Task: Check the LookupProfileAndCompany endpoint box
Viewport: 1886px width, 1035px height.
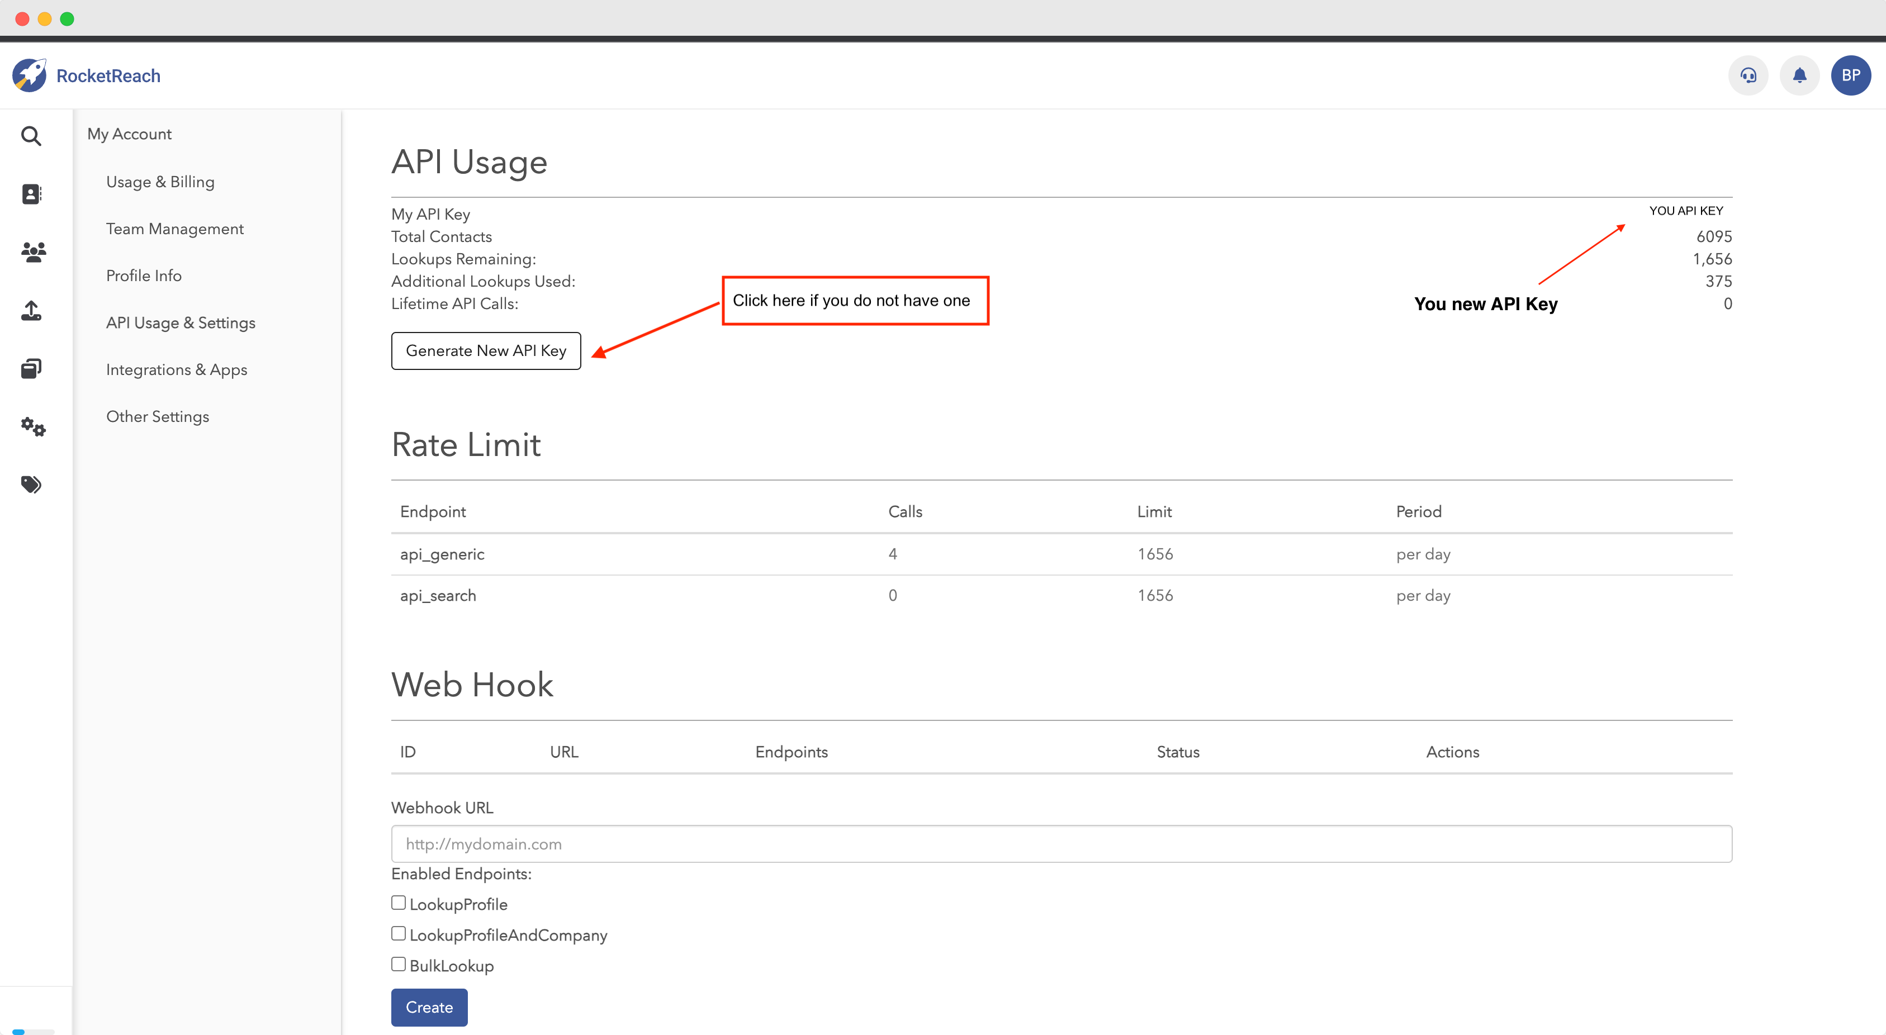Action: pos(399,933)
